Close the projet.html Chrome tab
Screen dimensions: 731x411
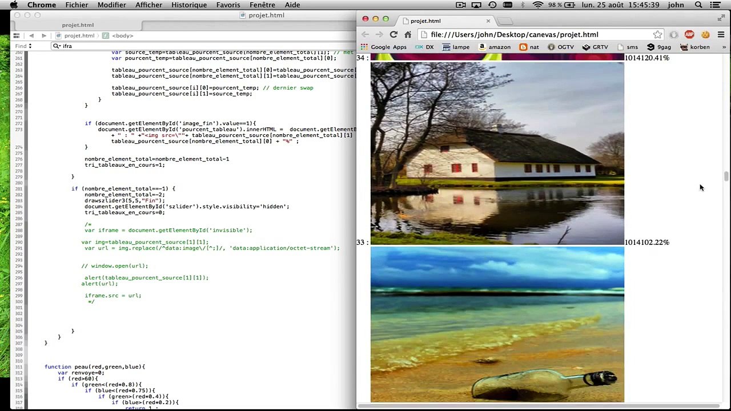click(488, 21)
